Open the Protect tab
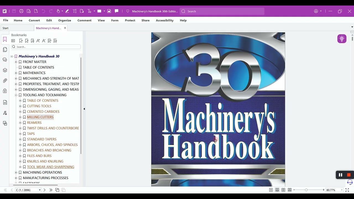The width and height of the screenshot is (354, 199). pyautogui.click(x=130, y=20)
